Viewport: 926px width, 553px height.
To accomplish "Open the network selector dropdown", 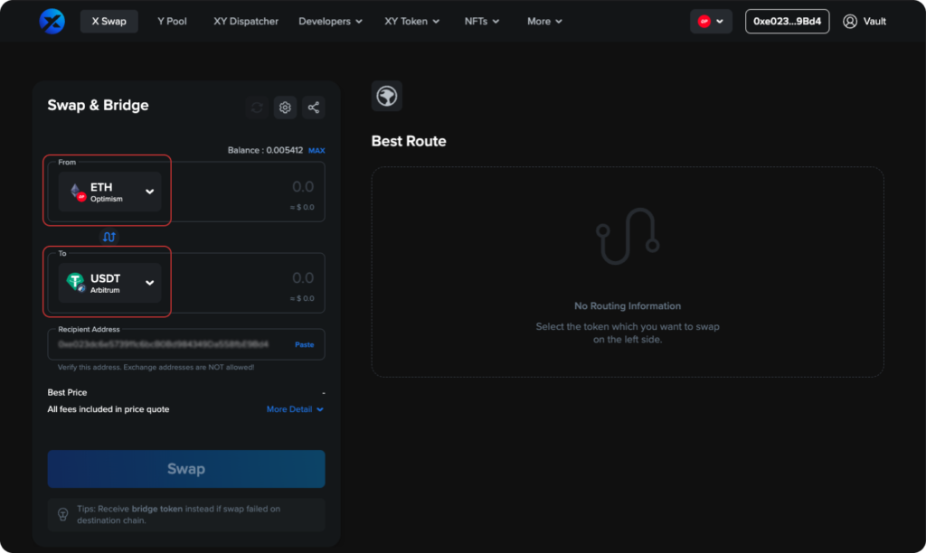I will (711, 22).
